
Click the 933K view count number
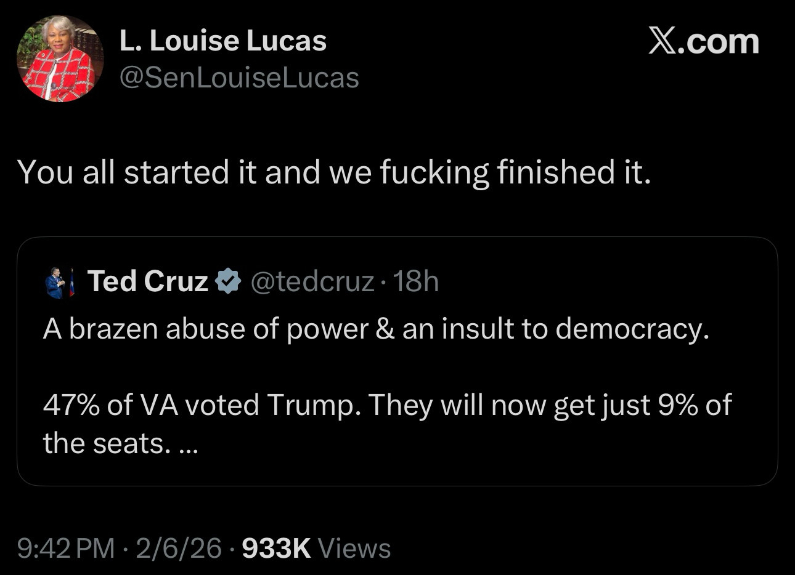pos(277,548)
